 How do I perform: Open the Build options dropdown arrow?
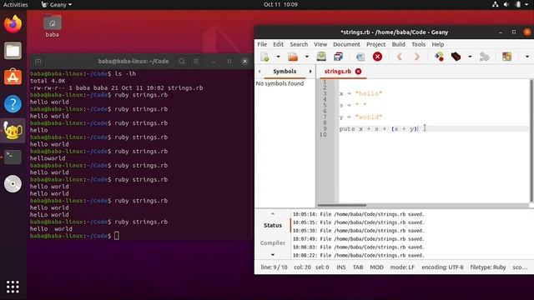coord(470,57)
